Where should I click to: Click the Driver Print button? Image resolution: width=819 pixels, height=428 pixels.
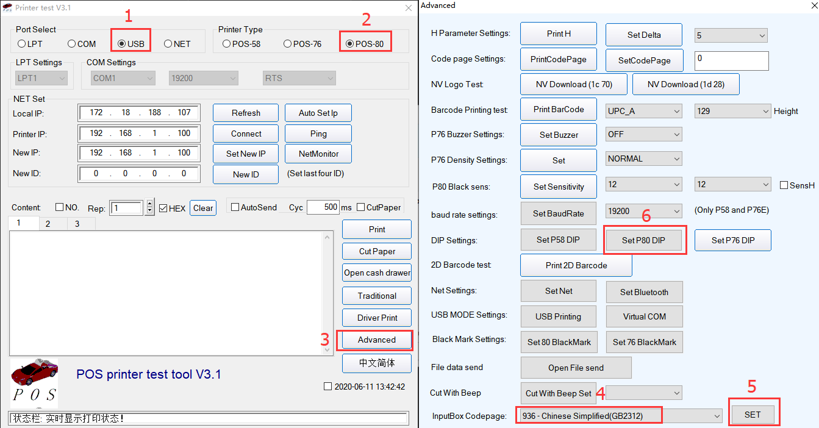[377, 318]
